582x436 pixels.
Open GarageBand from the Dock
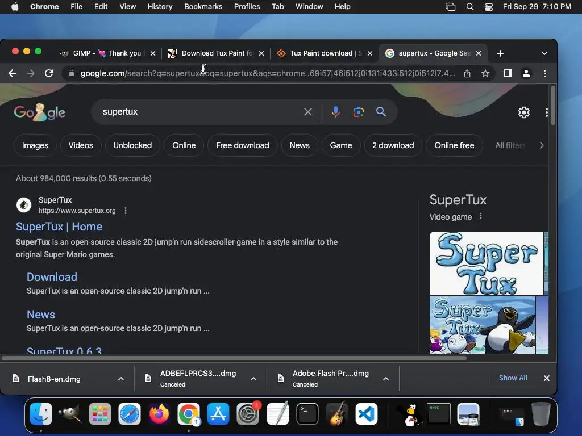point(336,414)
